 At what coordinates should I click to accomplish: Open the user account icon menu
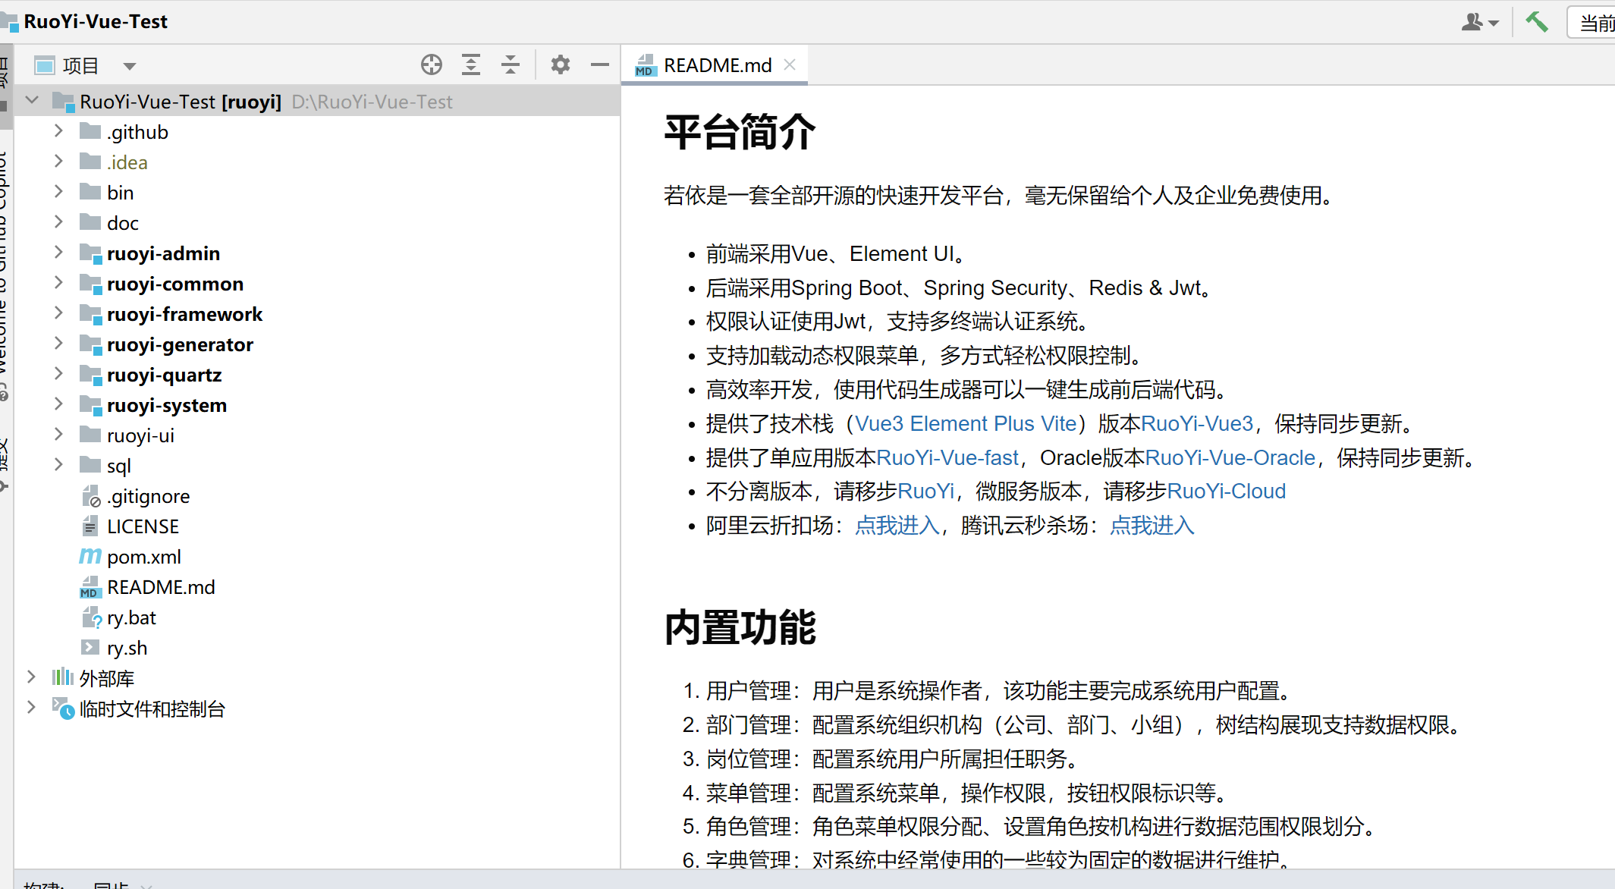point(1478,23)
